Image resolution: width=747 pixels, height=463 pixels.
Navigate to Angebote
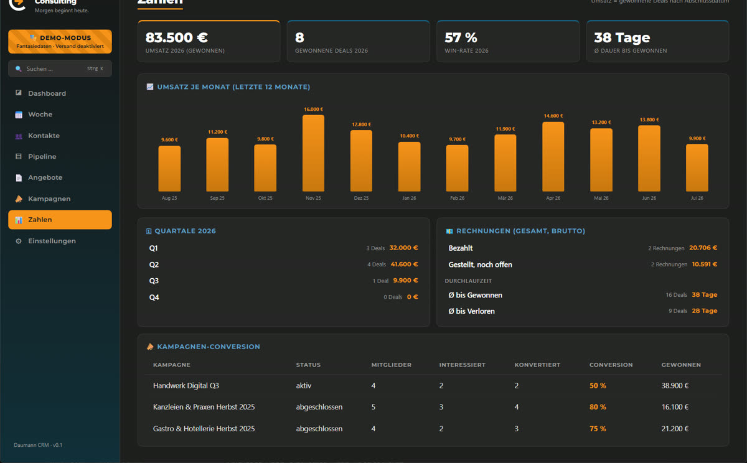coord(60,178)
